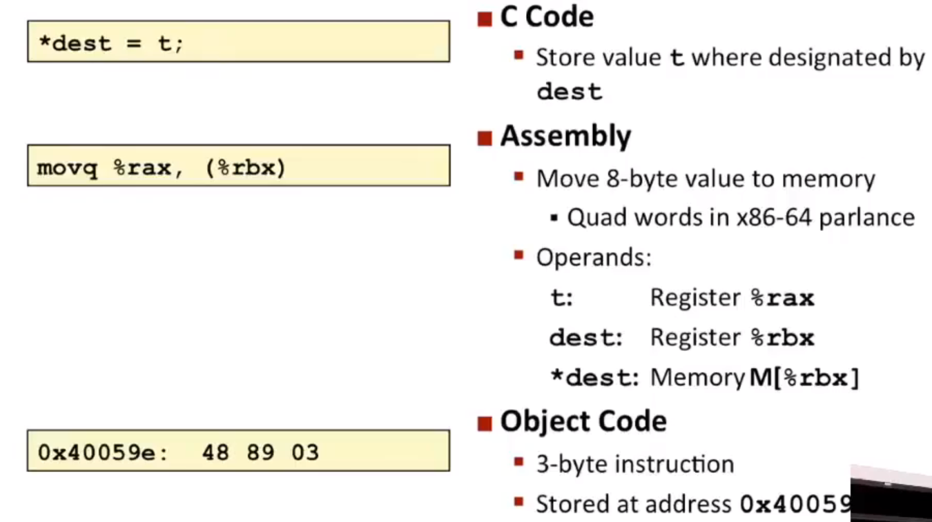The height and width of the screenshot is (522, 932).
Task: Click the red bullet beside C Code
Action: (x=484, y=19)
